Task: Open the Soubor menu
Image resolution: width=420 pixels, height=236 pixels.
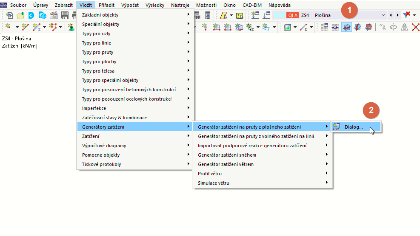Action: click(x=18, y=5)
